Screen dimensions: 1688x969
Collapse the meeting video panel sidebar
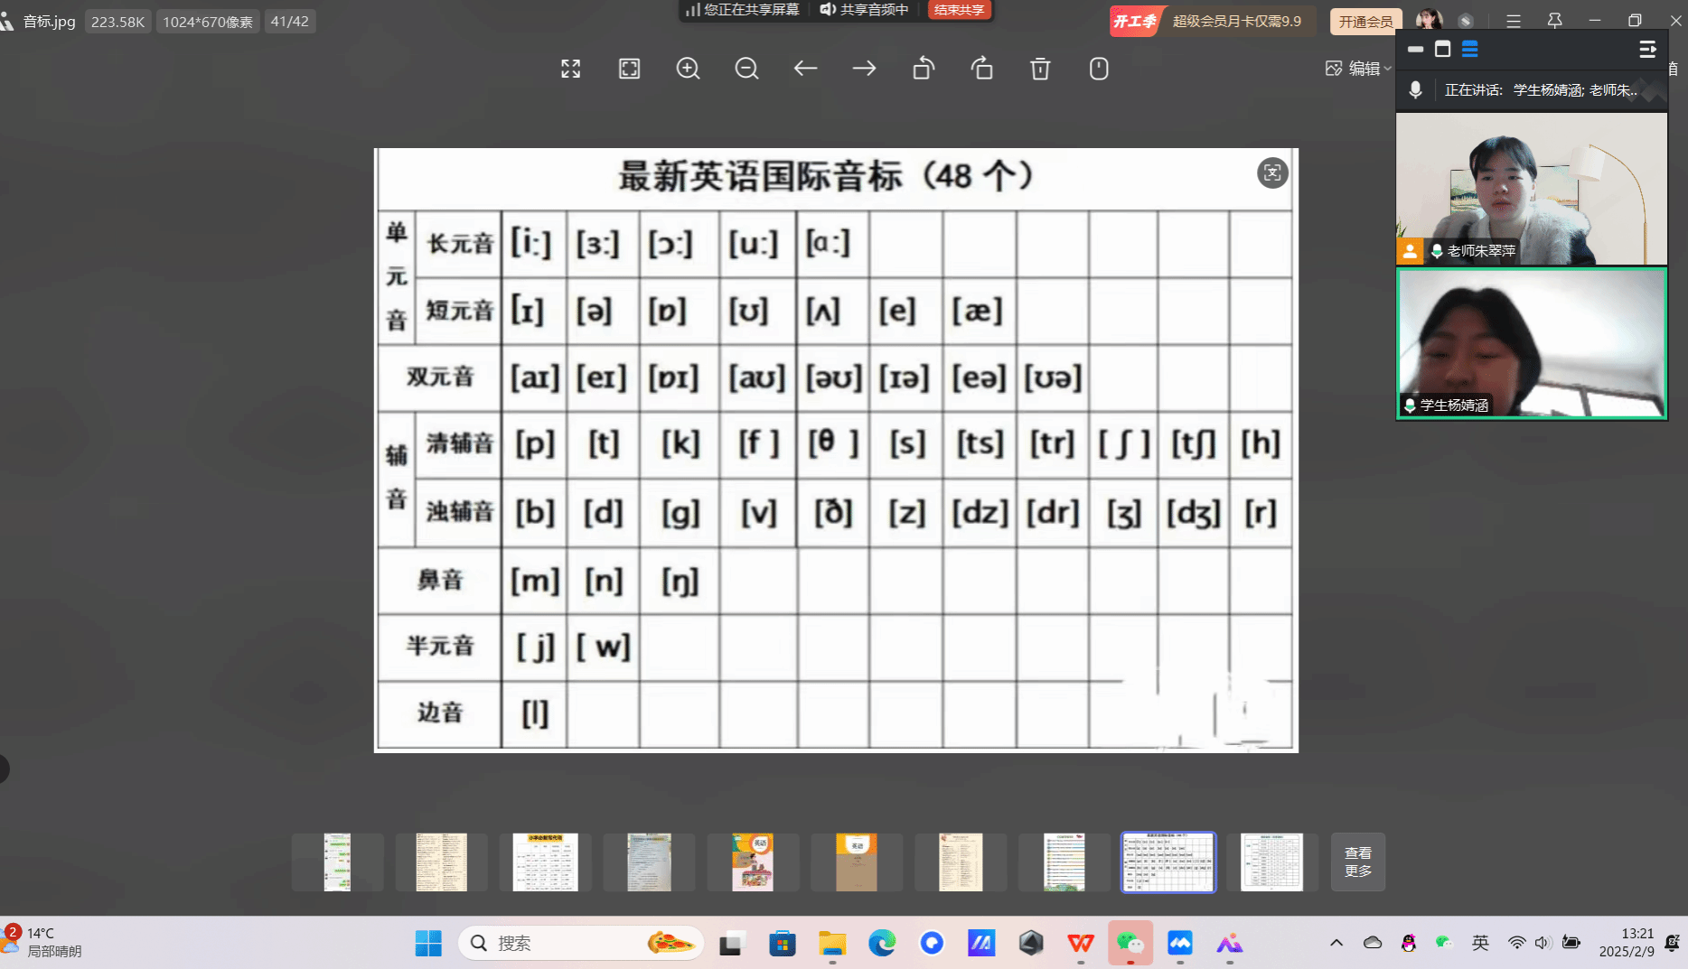point(1647,50)
